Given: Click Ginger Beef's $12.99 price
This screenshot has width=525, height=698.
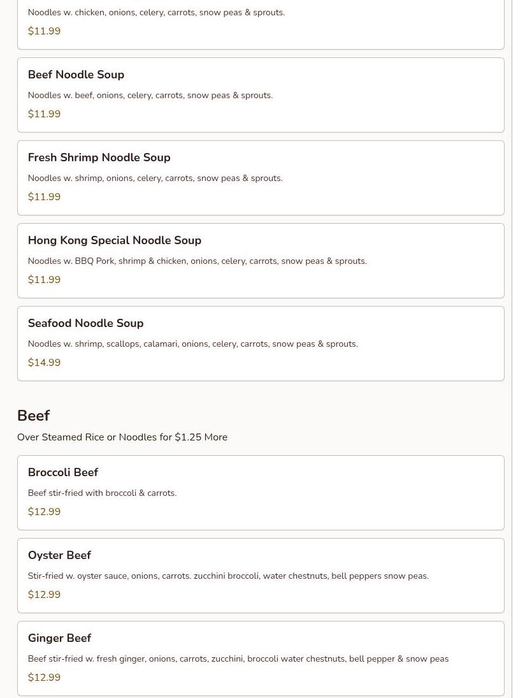Looking at the screenshot, I should click(44, 678).
